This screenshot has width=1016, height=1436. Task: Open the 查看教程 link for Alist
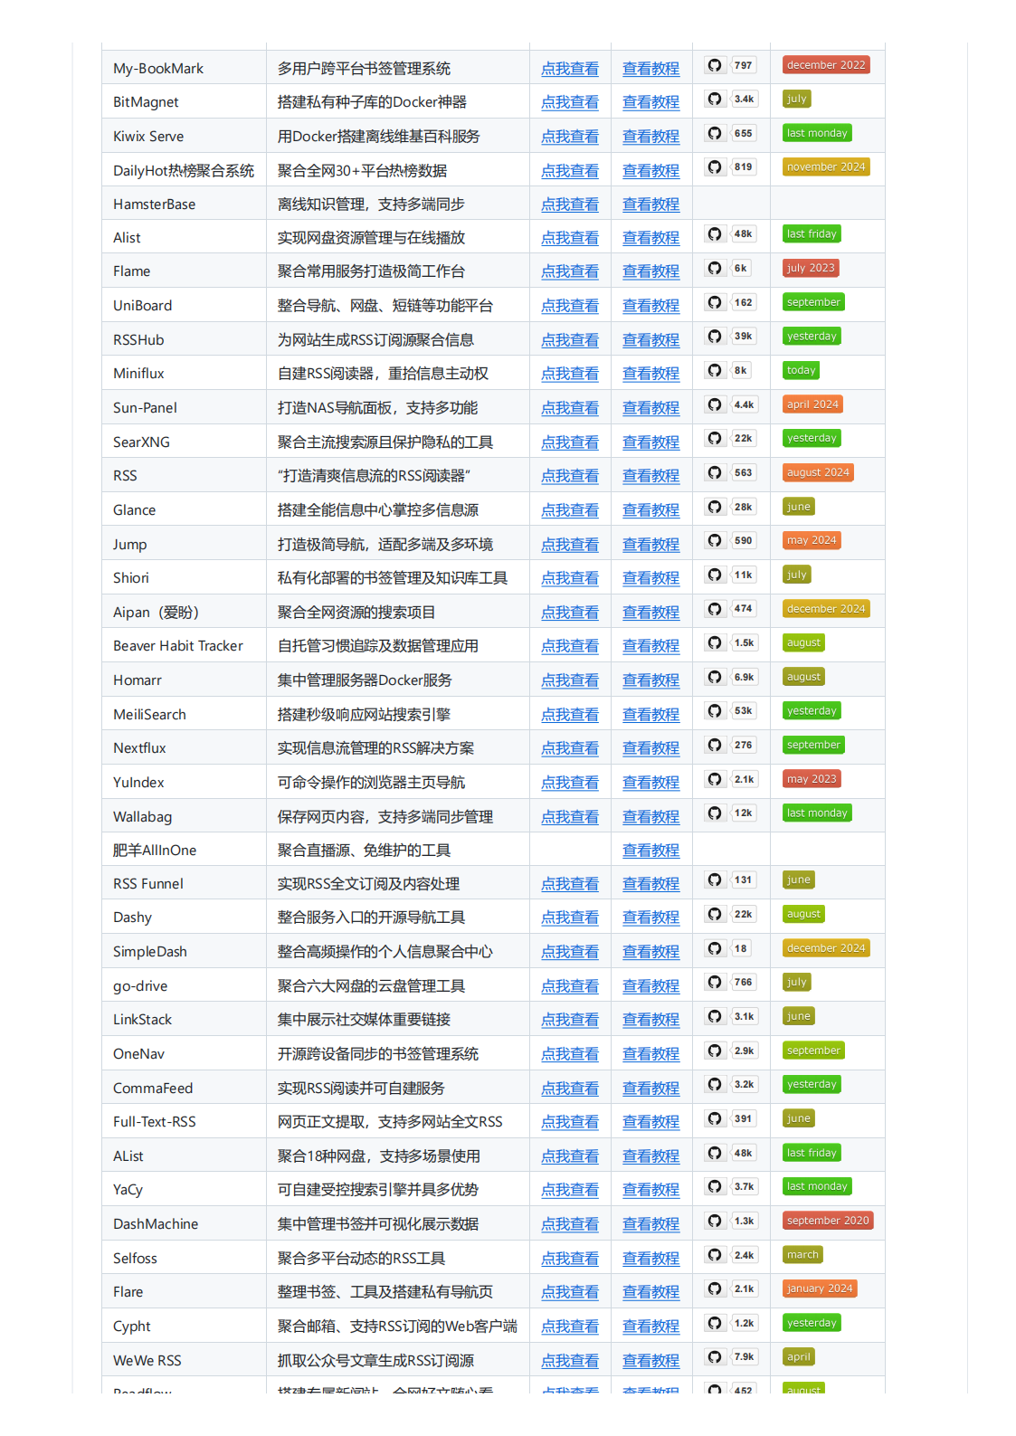coord(650,238)
